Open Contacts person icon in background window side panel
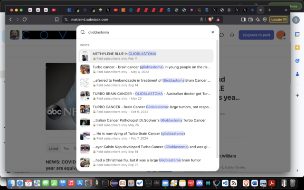The height and width of the screenshot is (190, 304). [297, 74]
